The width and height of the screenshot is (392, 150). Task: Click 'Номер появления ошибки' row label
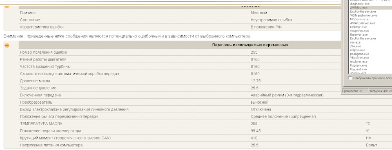click(44, 52)
